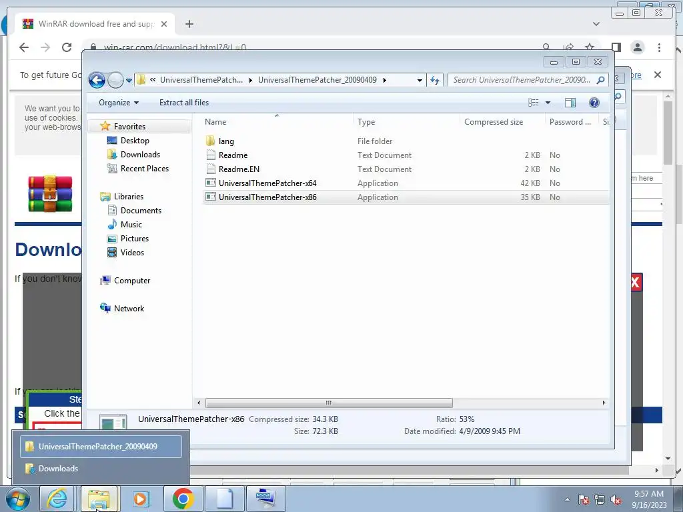
Task: Open Desktop in Favorites
Action: [135, 141]
